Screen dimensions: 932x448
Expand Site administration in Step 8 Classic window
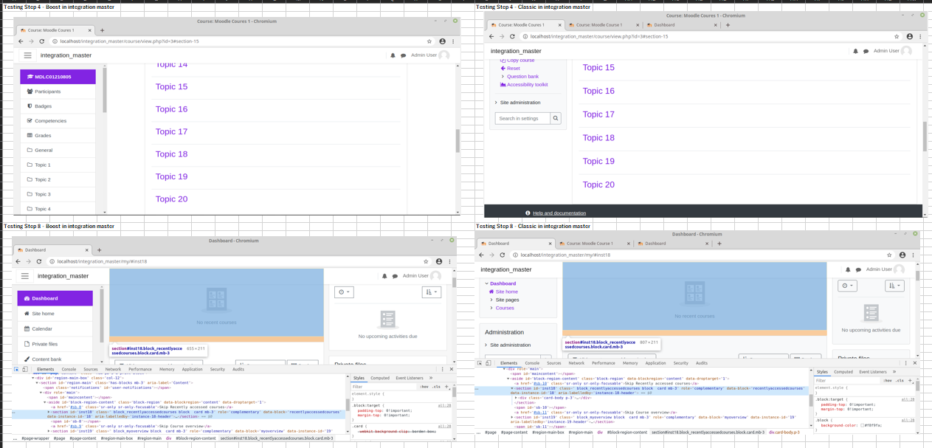(486, 345)
